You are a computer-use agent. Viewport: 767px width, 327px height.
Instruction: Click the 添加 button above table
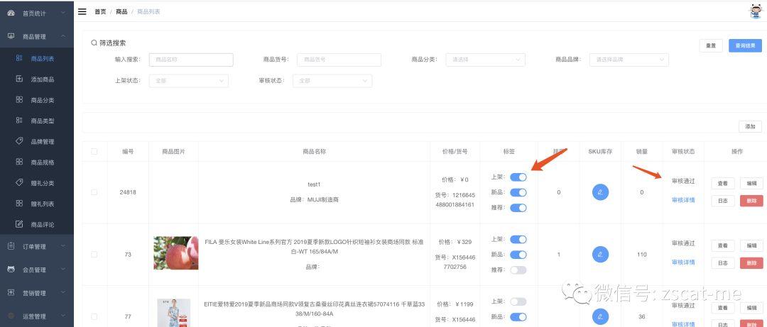click(750, 126)
